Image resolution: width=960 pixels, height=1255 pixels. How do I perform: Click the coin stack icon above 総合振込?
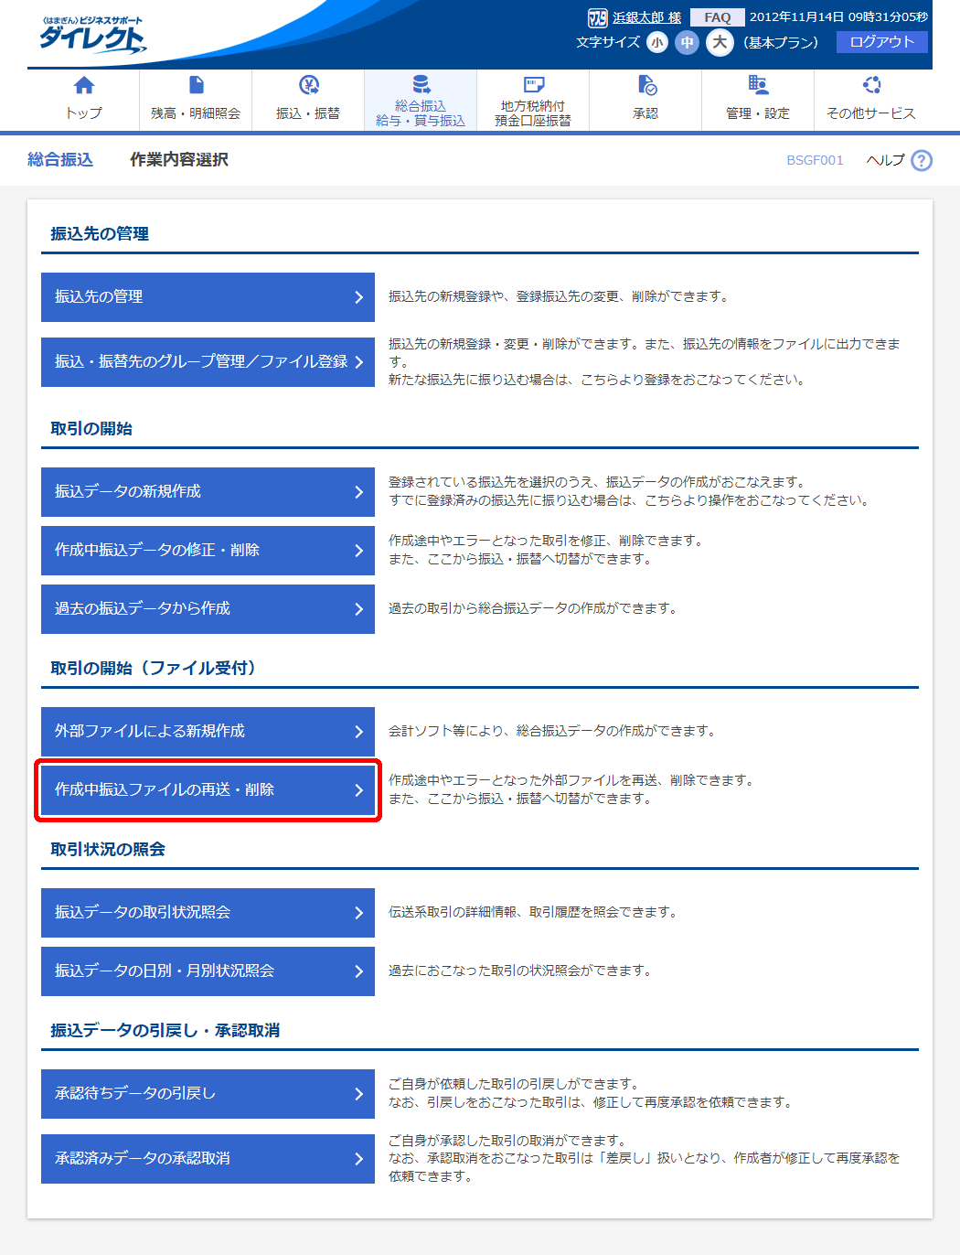pos(421,84)
